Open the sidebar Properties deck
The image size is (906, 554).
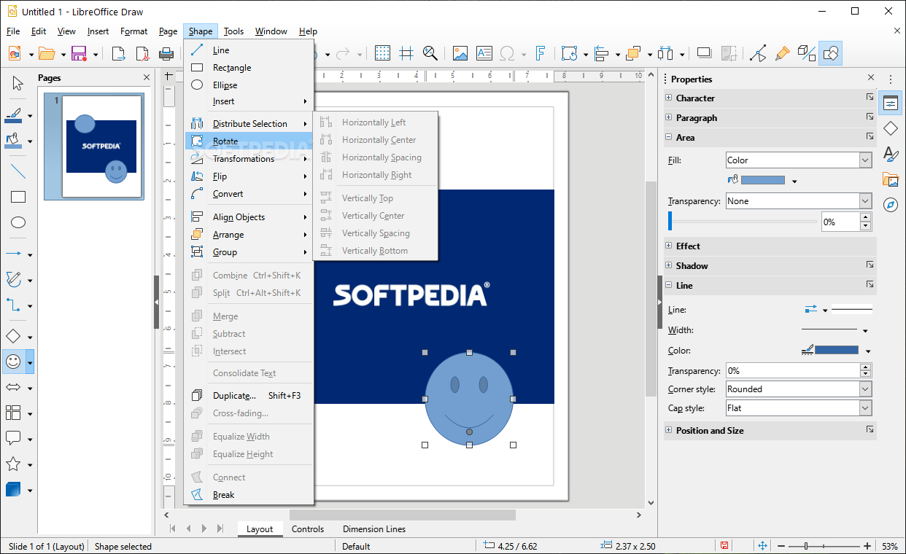pos(890,103)
